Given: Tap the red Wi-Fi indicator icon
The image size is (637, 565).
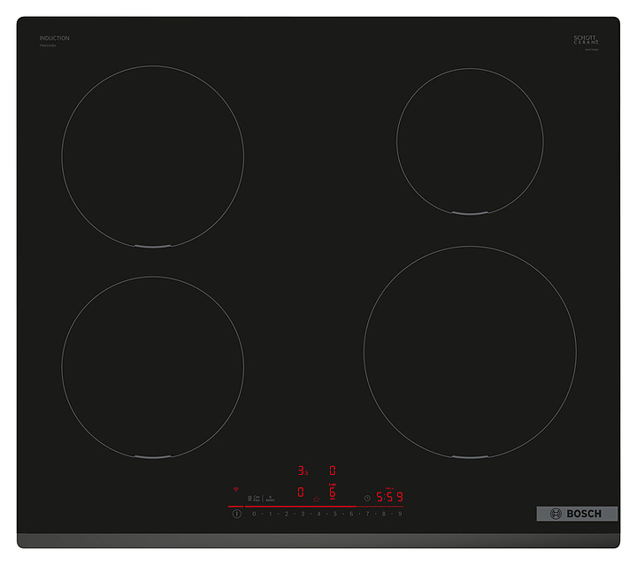Looking at the screenshot, I should [236, 489].
